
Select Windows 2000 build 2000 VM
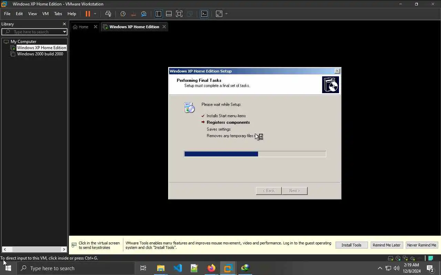point(40,54)
